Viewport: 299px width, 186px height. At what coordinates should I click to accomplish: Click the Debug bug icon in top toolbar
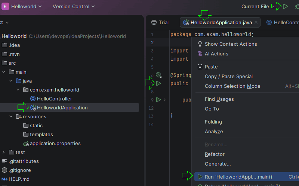coord(297,6)
